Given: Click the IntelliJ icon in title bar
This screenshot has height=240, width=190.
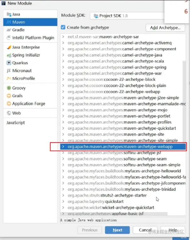Looking at the screenshot, I should (x=3, y=3).
